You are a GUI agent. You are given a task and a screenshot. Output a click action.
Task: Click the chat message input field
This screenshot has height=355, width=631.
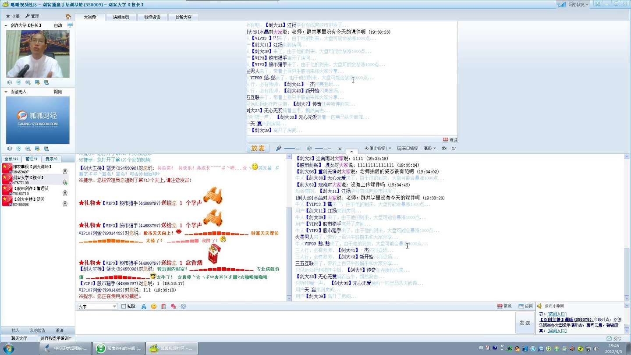point(294,322)
